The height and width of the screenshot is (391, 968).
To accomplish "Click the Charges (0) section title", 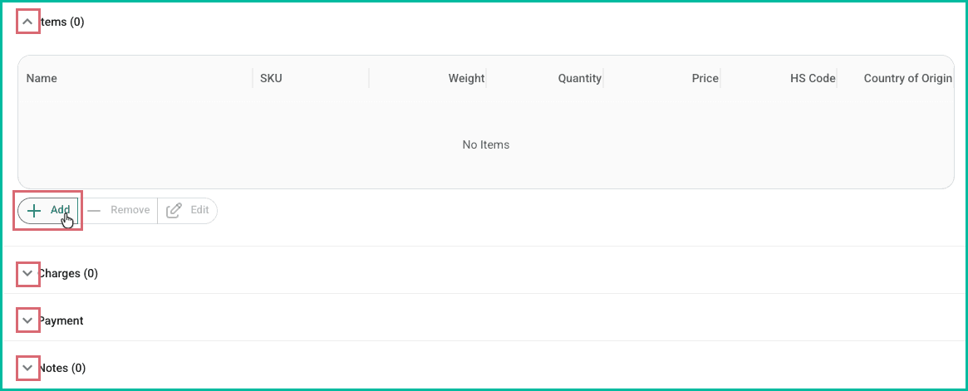I will pyautogui.click(x=69, y=273).
